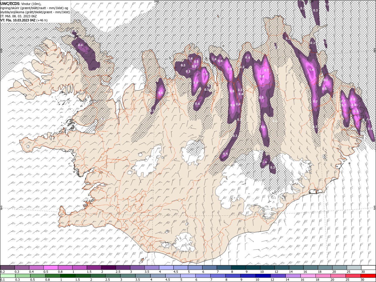
Task: Pick the 0.5 green swatch in lower legend
Action: click(38, 276)
